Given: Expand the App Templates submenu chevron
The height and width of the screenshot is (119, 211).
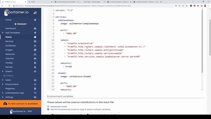Looking at the screenshot, I should (3, 33).
